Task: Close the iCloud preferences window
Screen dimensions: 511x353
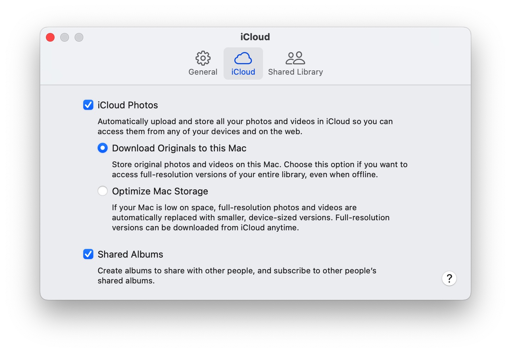Action: click(50, 37)
